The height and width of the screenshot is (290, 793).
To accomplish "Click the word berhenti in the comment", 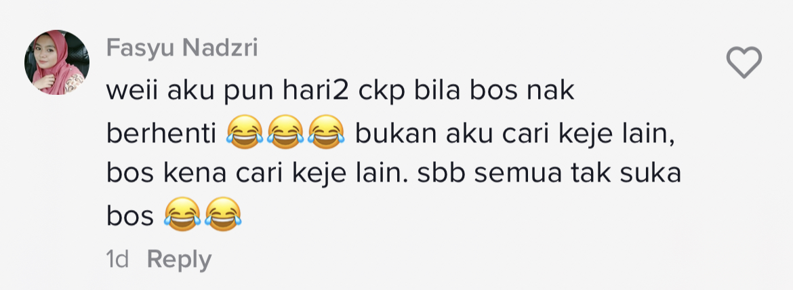I will (x=162, y=134).
